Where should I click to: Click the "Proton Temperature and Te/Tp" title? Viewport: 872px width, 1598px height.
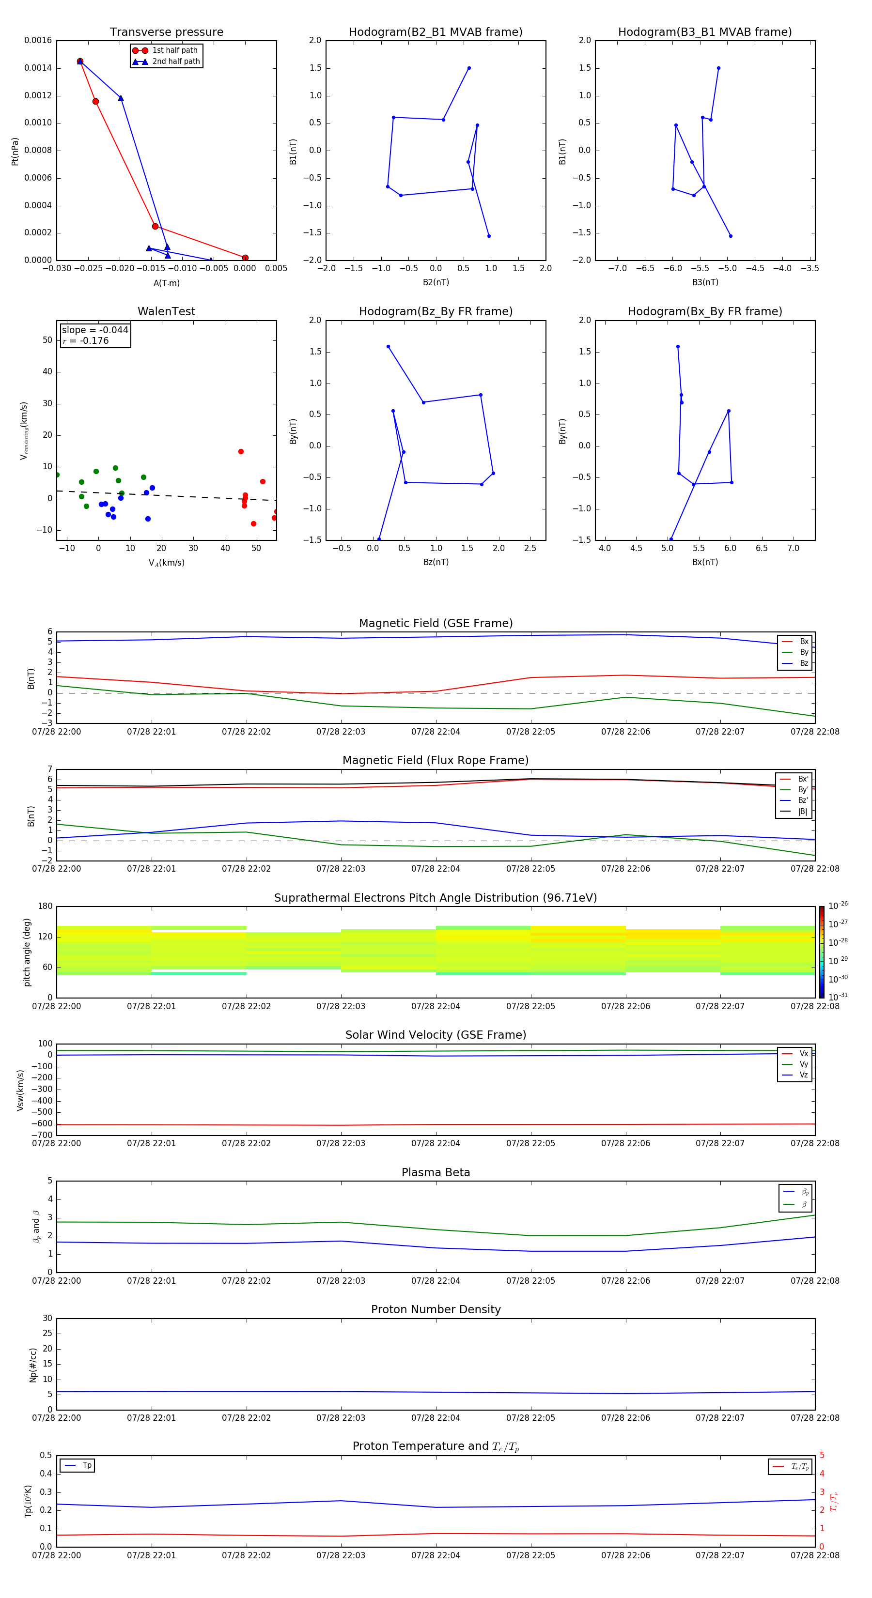pyautogui.click(x=436, y=1446)
